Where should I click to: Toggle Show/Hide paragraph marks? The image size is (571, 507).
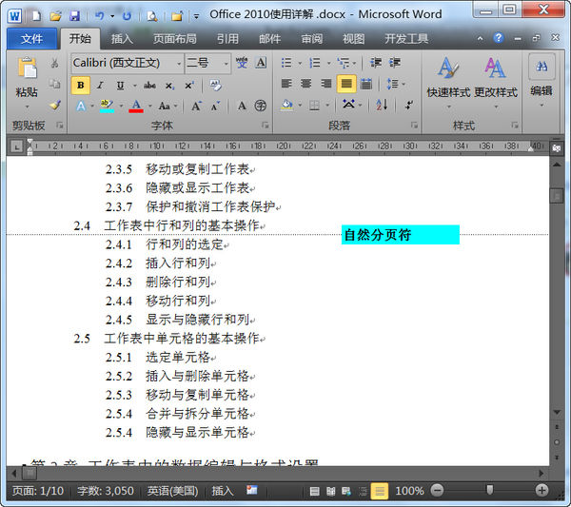pos(409,106)
